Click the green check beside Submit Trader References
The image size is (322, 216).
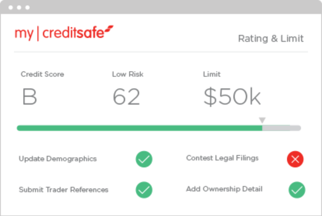click(144, 190)
